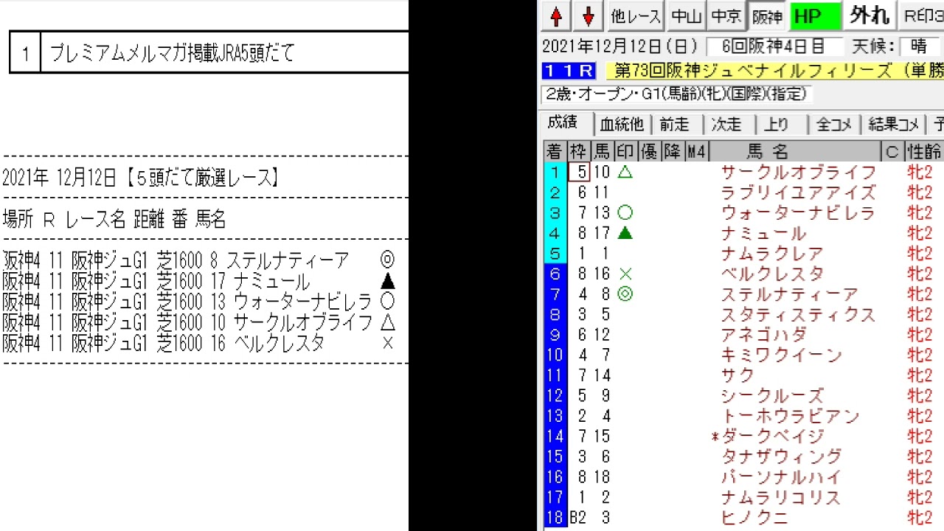Click the blue 11R race number label
Viewport: 944px width, 531px height.
569,71
